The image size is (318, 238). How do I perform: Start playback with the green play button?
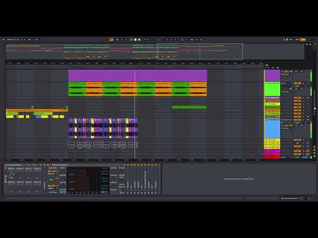point(131,40)
